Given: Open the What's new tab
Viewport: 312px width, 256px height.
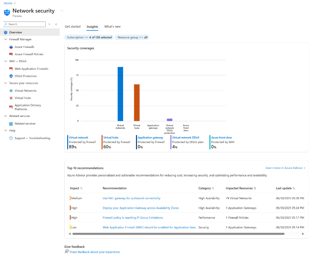Looking at the screenshot, I should pyautogui.click(x=112, y=27).
